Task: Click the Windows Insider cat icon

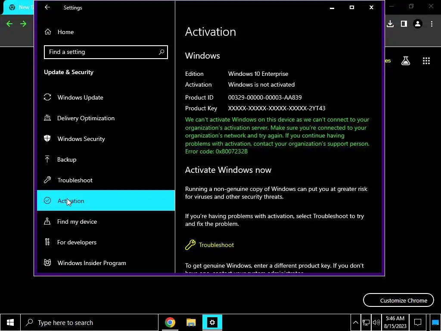Action: (x=47, y=262)
